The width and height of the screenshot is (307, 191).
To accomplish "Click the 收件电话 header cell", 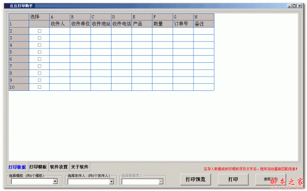I will (x=121, y=24).
